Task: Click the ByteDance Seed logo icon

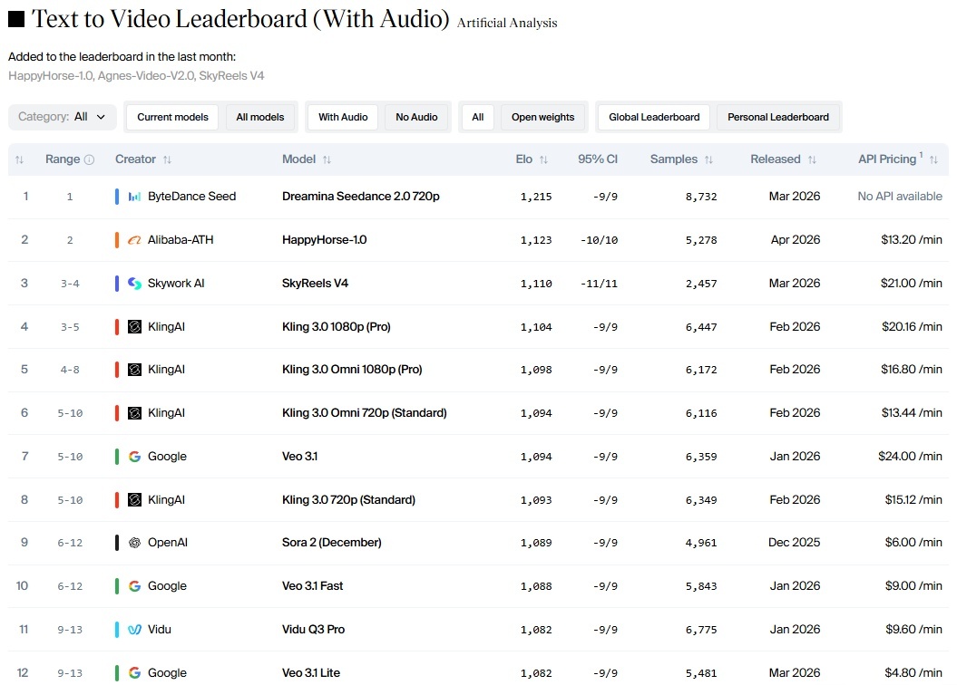Action: point(134,197)
